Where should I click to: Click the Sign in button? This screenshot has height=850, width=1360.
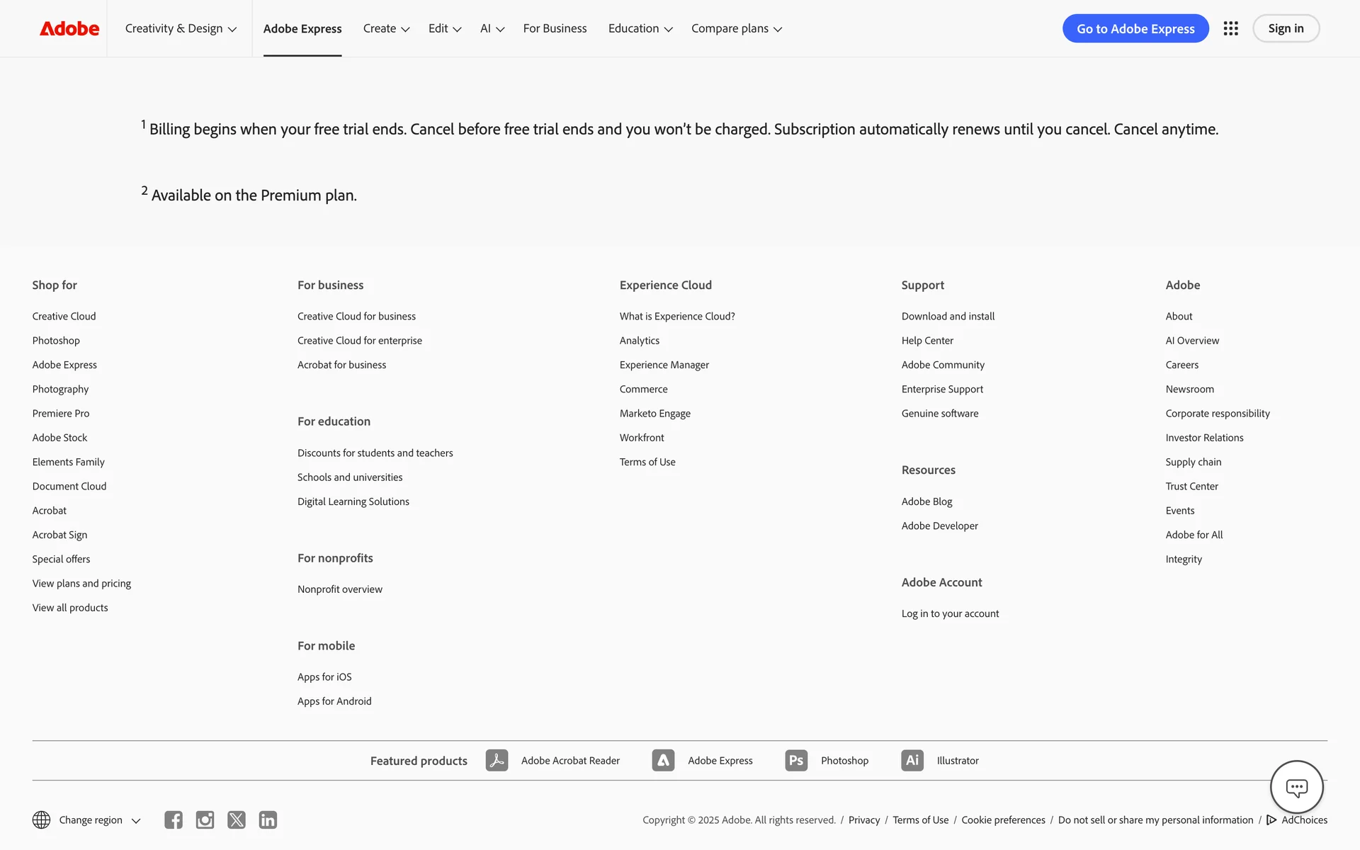click(1286, 28)
